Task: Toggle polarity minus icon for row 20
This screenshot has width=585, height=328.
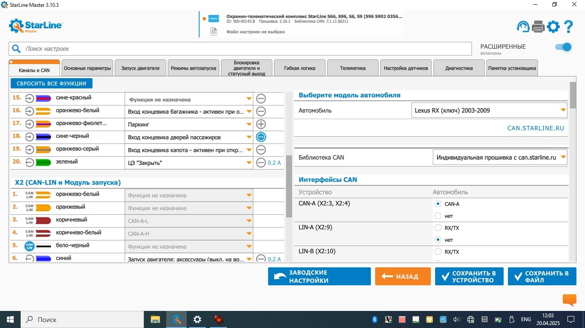Action: tap(261, 163)
